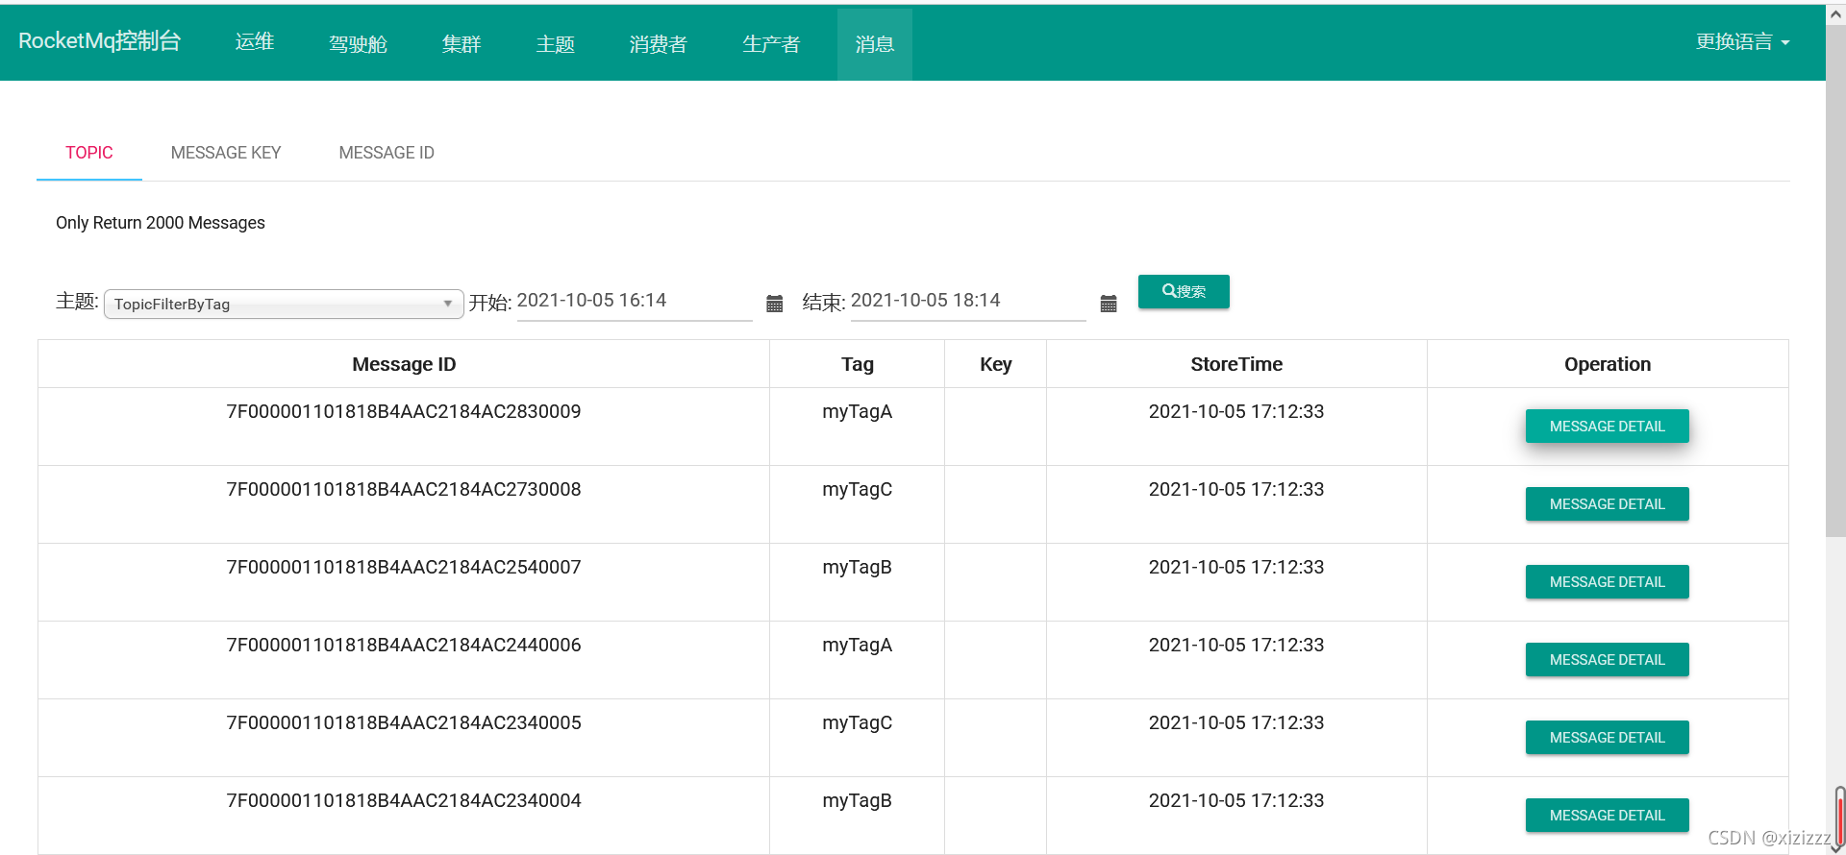Open the 集群 cluster menu
Screen dimensions: 1846x855
[x=461, y=44]
